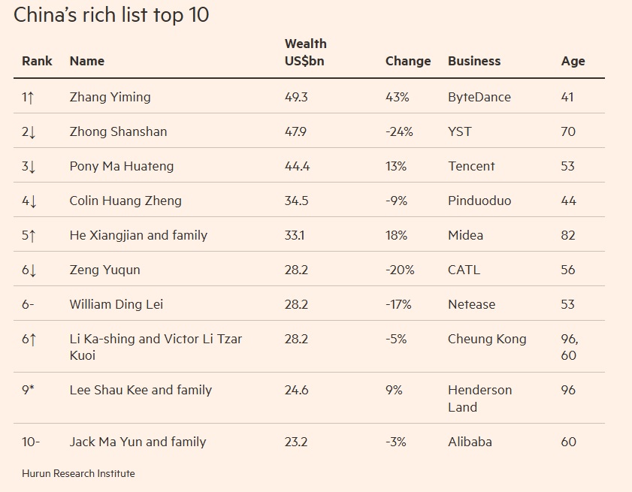Click the Henderson Land business cell

pos(479,398)
